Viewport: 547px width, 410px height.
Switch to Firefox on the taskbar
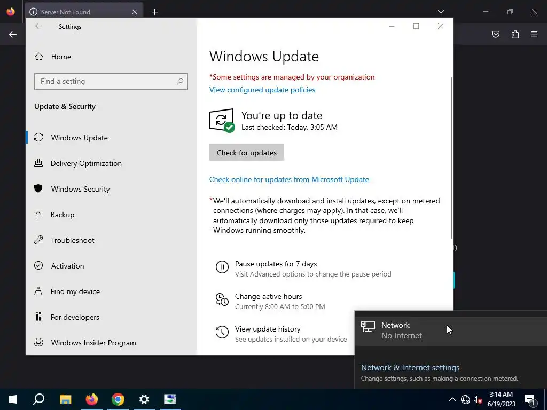point(92,399)
